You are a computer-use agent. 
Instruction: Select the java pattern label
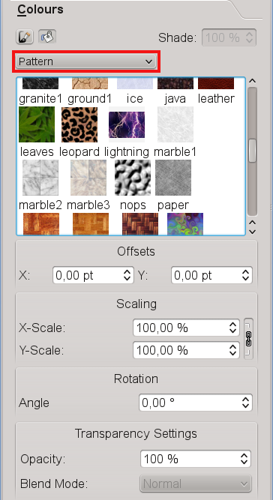(175, 98)
